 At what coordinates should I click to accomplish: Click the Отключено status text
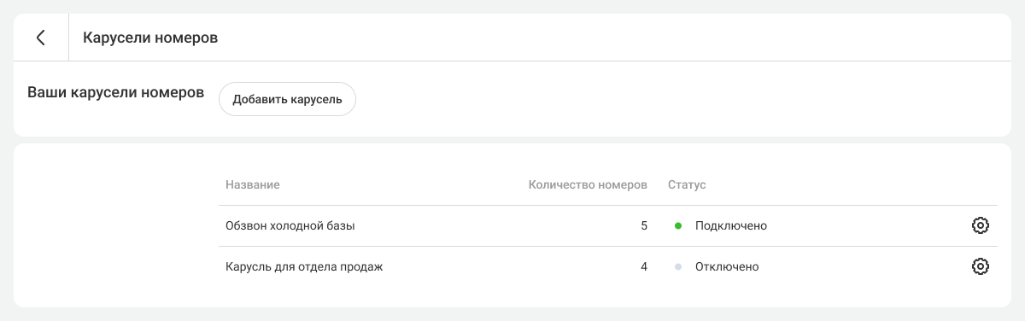[727, 267]
